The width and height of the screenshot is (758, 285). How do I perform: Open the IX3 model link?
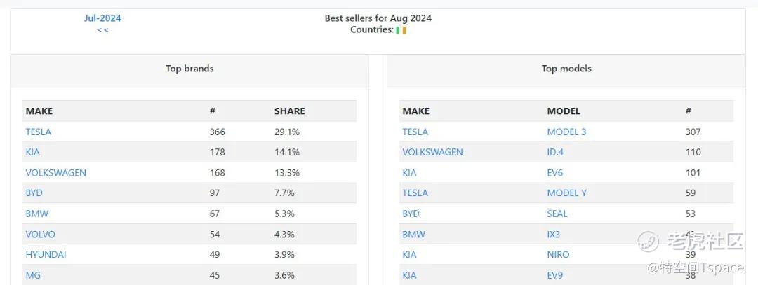pos(554,234)
